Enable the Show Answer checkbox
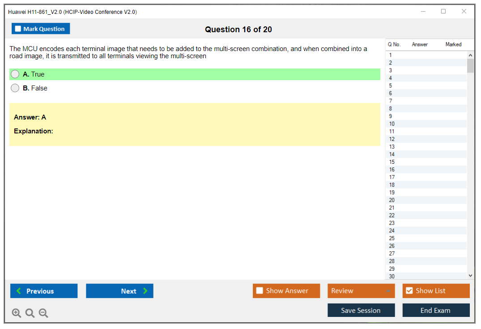The image size is (481, 329). click(x=260, y=291)
